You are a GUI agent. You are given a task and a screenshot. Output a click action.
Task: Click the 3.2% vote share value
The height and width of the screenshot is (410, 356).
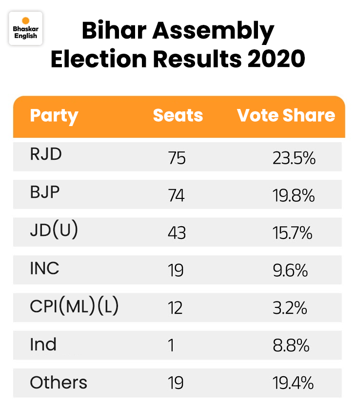click(x=290, y=308)
